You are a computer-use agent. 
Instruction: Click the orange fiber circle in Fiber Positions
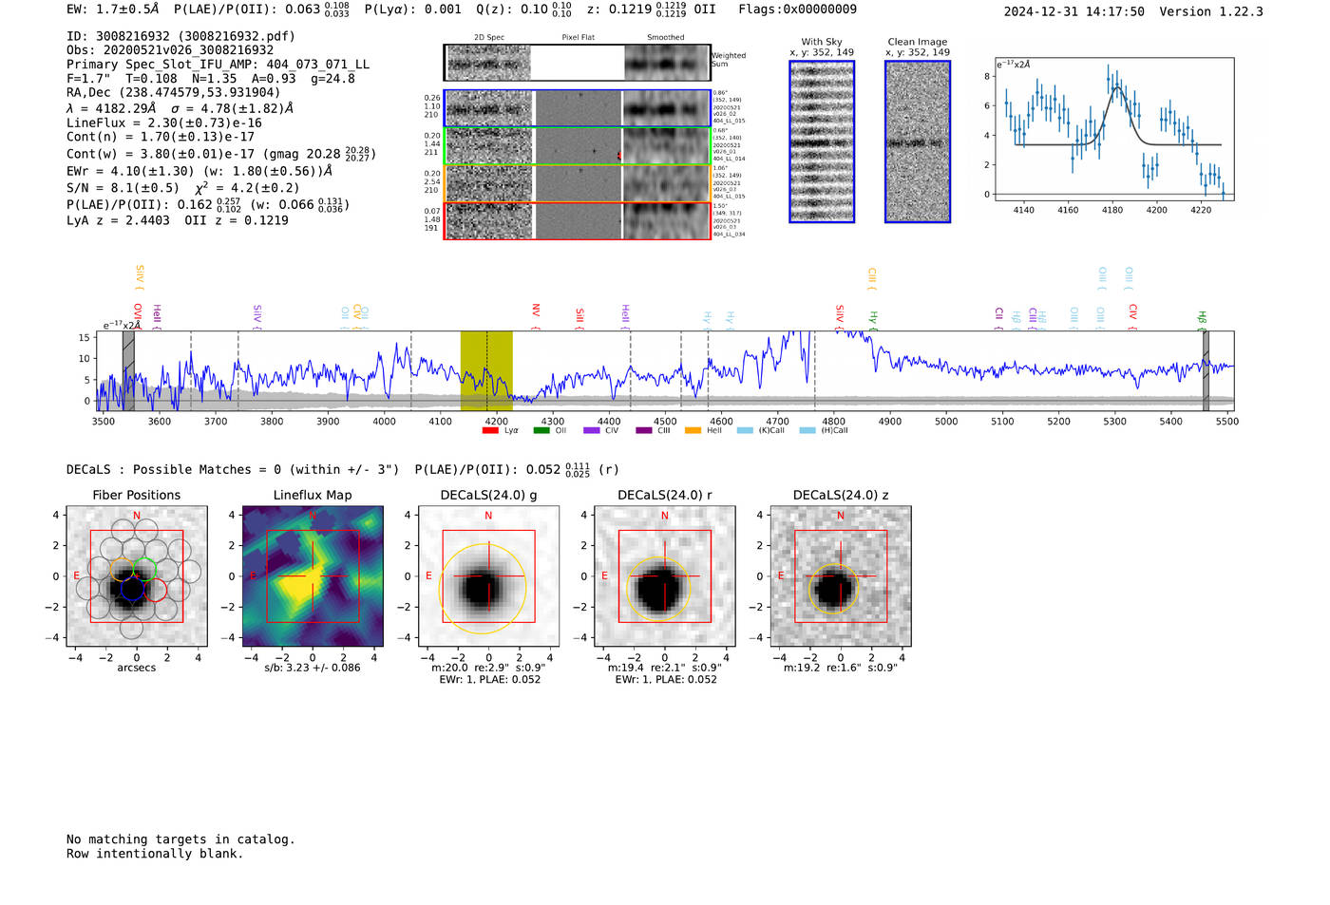coord(123,570)
